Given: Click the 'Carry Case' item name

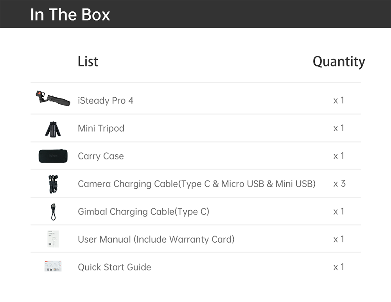Looking at the screenshot, I should (100, 156).
